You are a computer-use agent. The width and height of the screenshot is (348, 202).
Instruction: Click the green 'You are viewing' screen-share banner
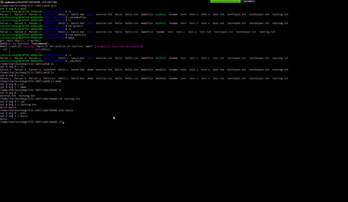(x=225, y=1)
